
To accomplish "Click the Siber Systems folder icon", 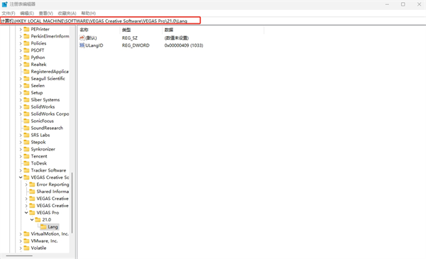I will click(26, 99).
